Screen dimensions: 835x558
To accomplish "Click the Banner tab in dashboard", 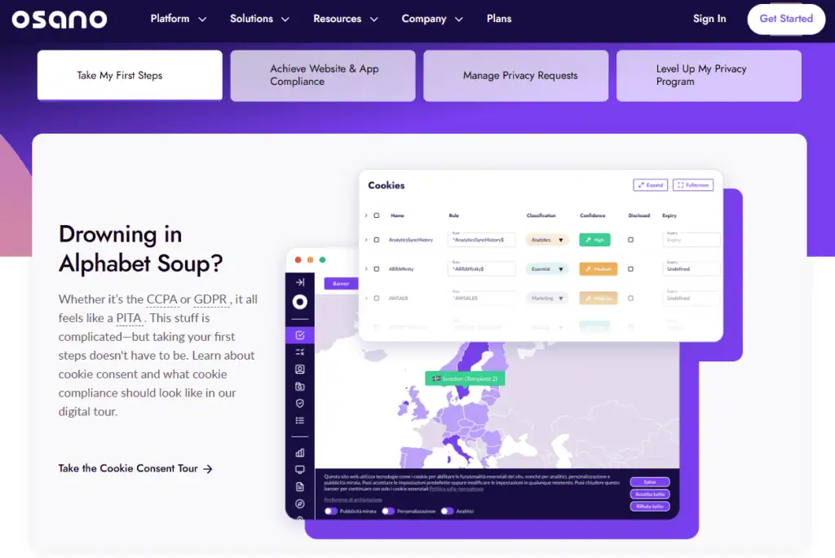I will [x=341, y=284].
